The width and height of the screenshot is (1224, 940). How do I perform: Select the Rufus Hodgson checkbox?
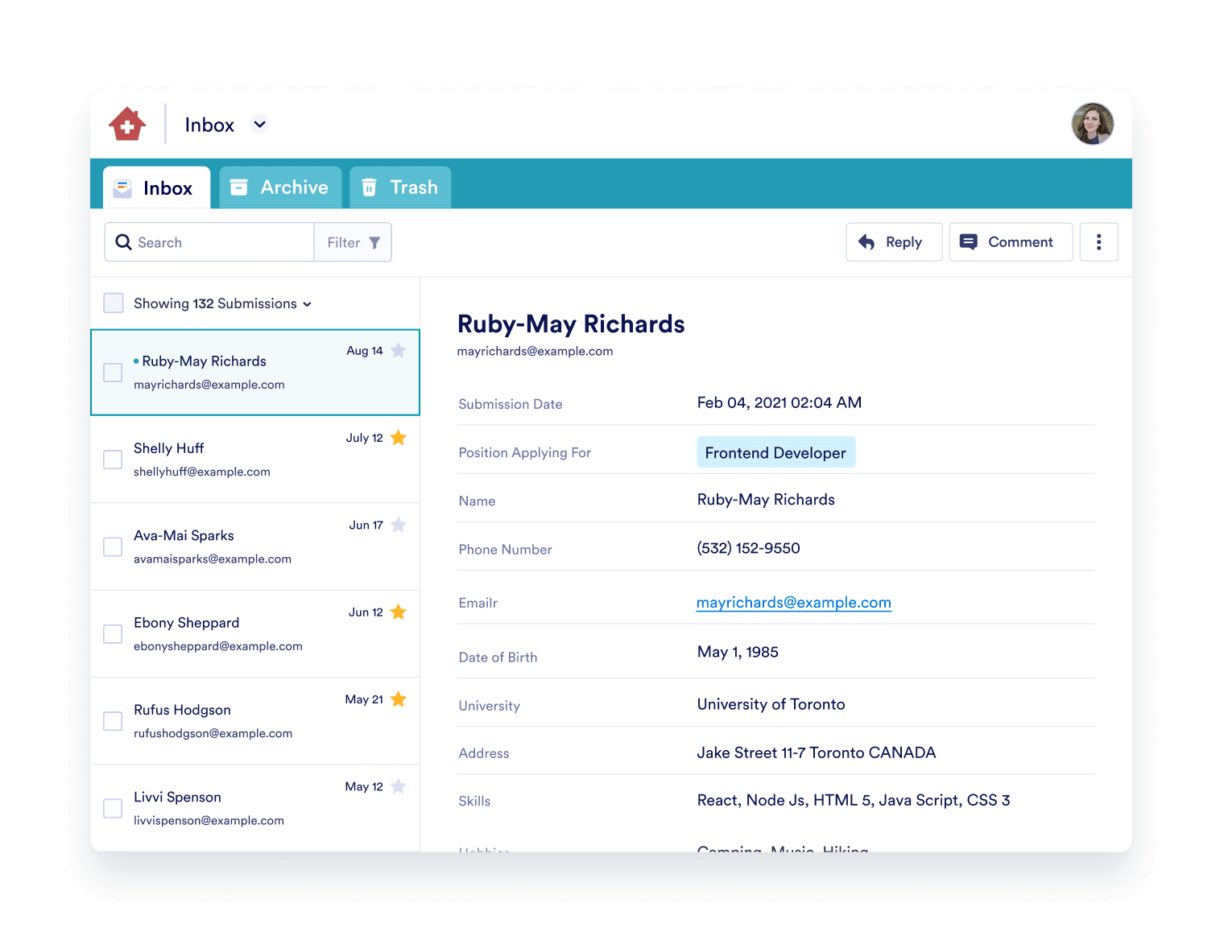tap(113, 721)
